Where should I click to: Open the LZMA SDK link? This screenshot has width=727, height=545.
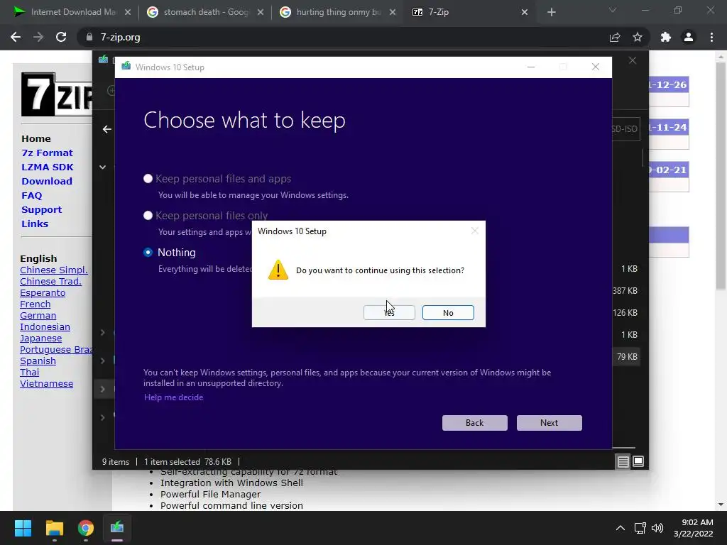48,167
